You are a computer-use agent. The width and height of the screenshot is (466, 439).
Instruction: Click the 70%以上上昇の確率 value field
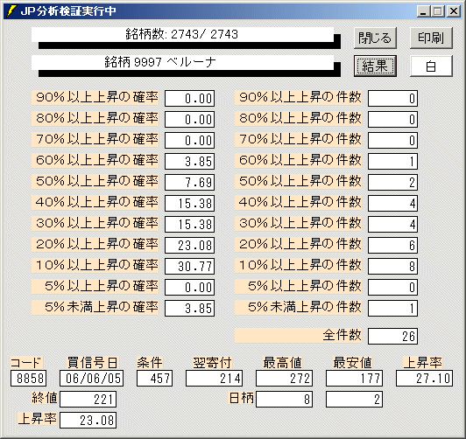click(189, 140)
